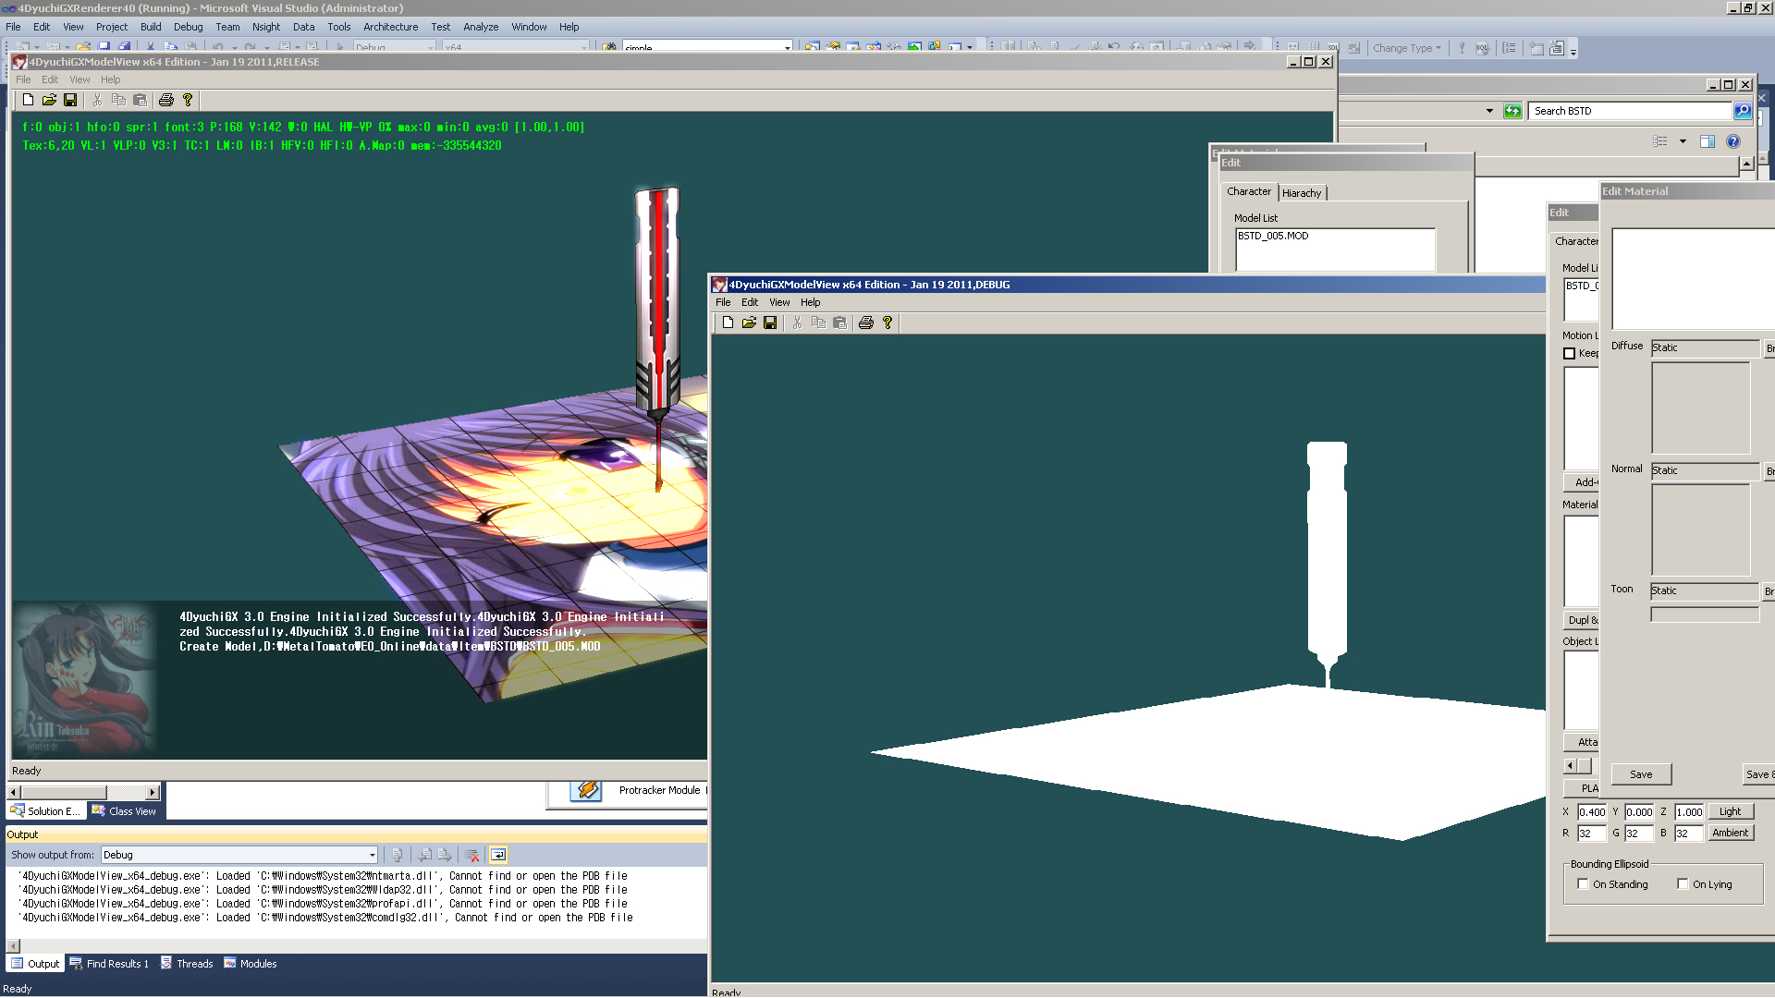Enable the On Lying checkbox
This screenshot has width=1775, height=998.
point(1683,884)
